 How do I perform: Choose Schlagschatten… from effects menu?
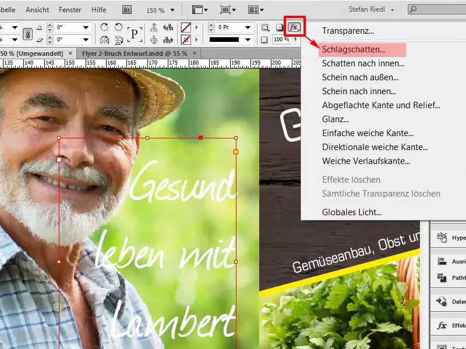(354, 49)
